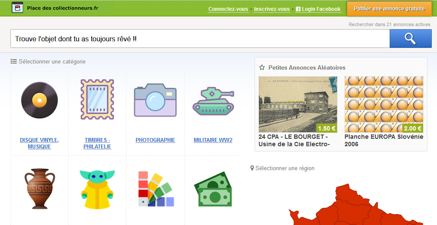Click the green tank military icon
437x225 pixels.
click(213, 101)
